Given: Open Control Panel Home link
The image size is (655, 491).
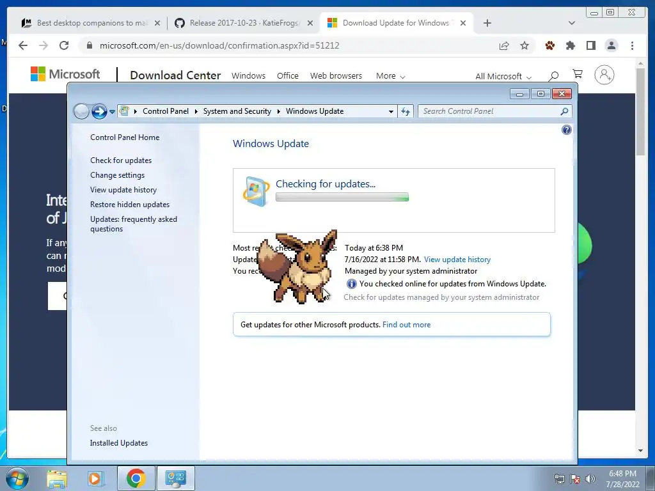Looking at the screenshot, I should click(x=125, y=137).
